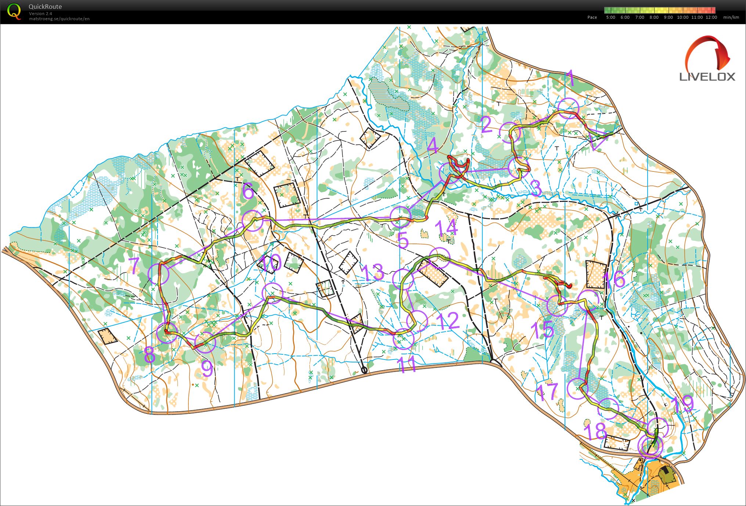
Task: Click the circle for control 2
Action: coord(510,132)
